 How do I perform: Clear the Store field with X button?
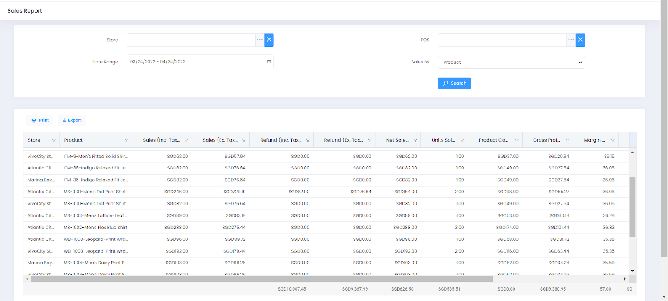click(269, 40)
